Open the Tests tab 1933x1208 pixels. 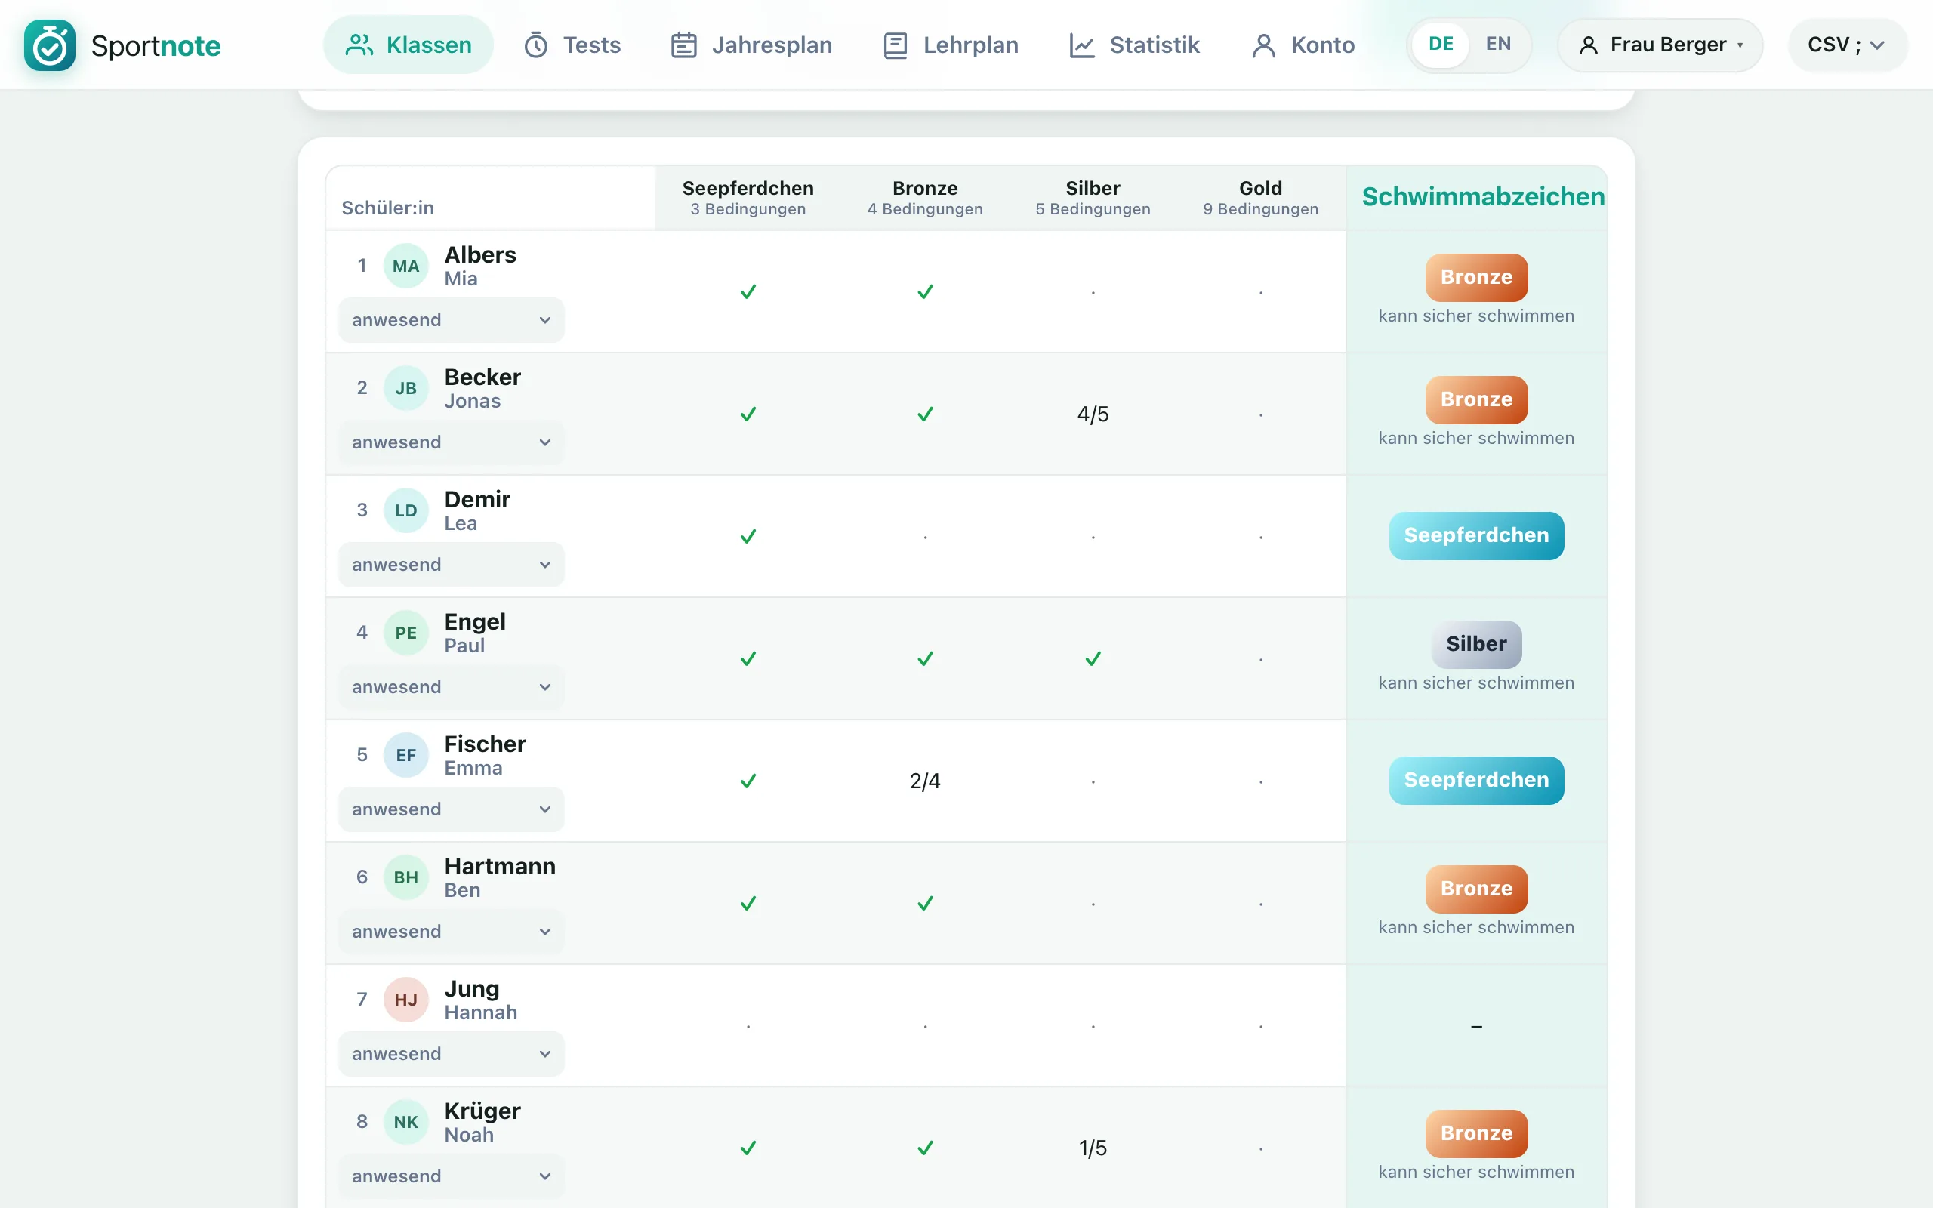pos(572,45)
